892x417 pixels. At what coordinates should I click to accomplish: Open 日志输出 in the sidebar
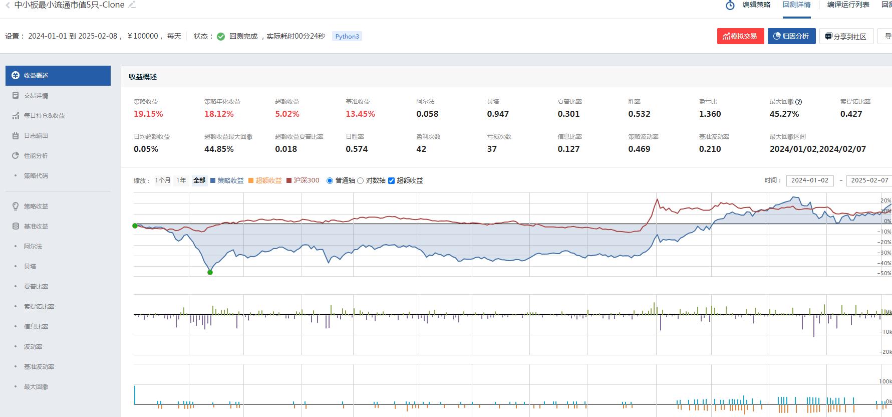pos(36,136)
